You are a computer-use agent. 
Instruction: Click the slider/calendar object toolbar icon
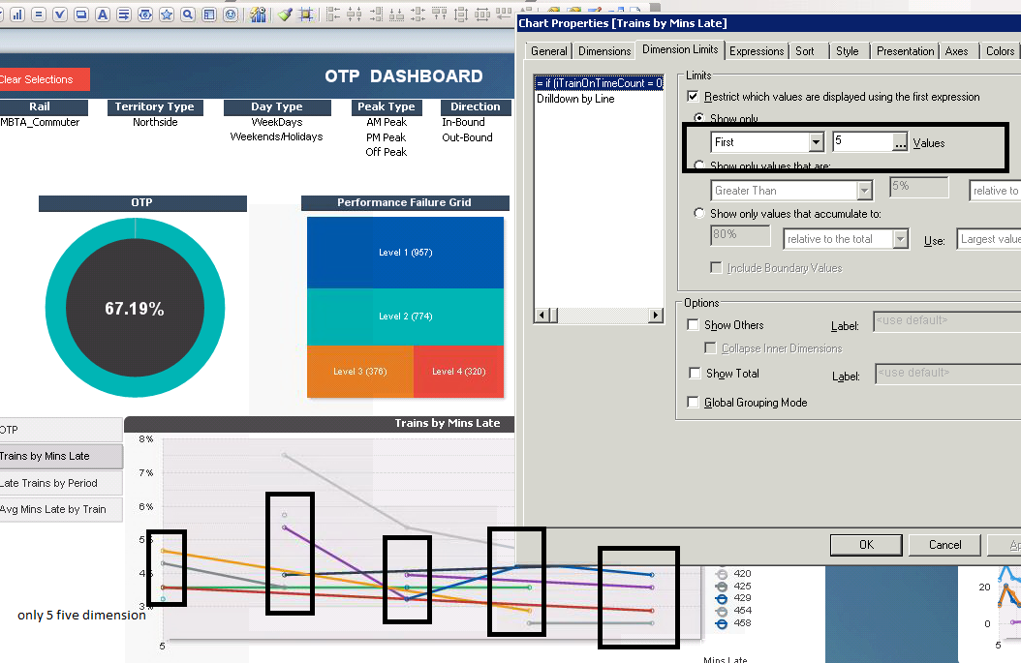tap(145, 15)
